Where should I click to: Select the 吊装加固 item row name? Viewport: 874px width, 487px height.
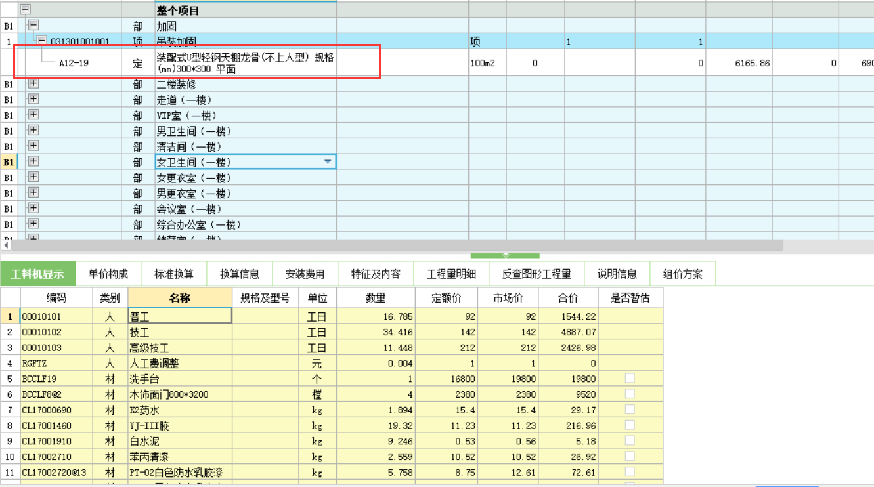point(176,41)
